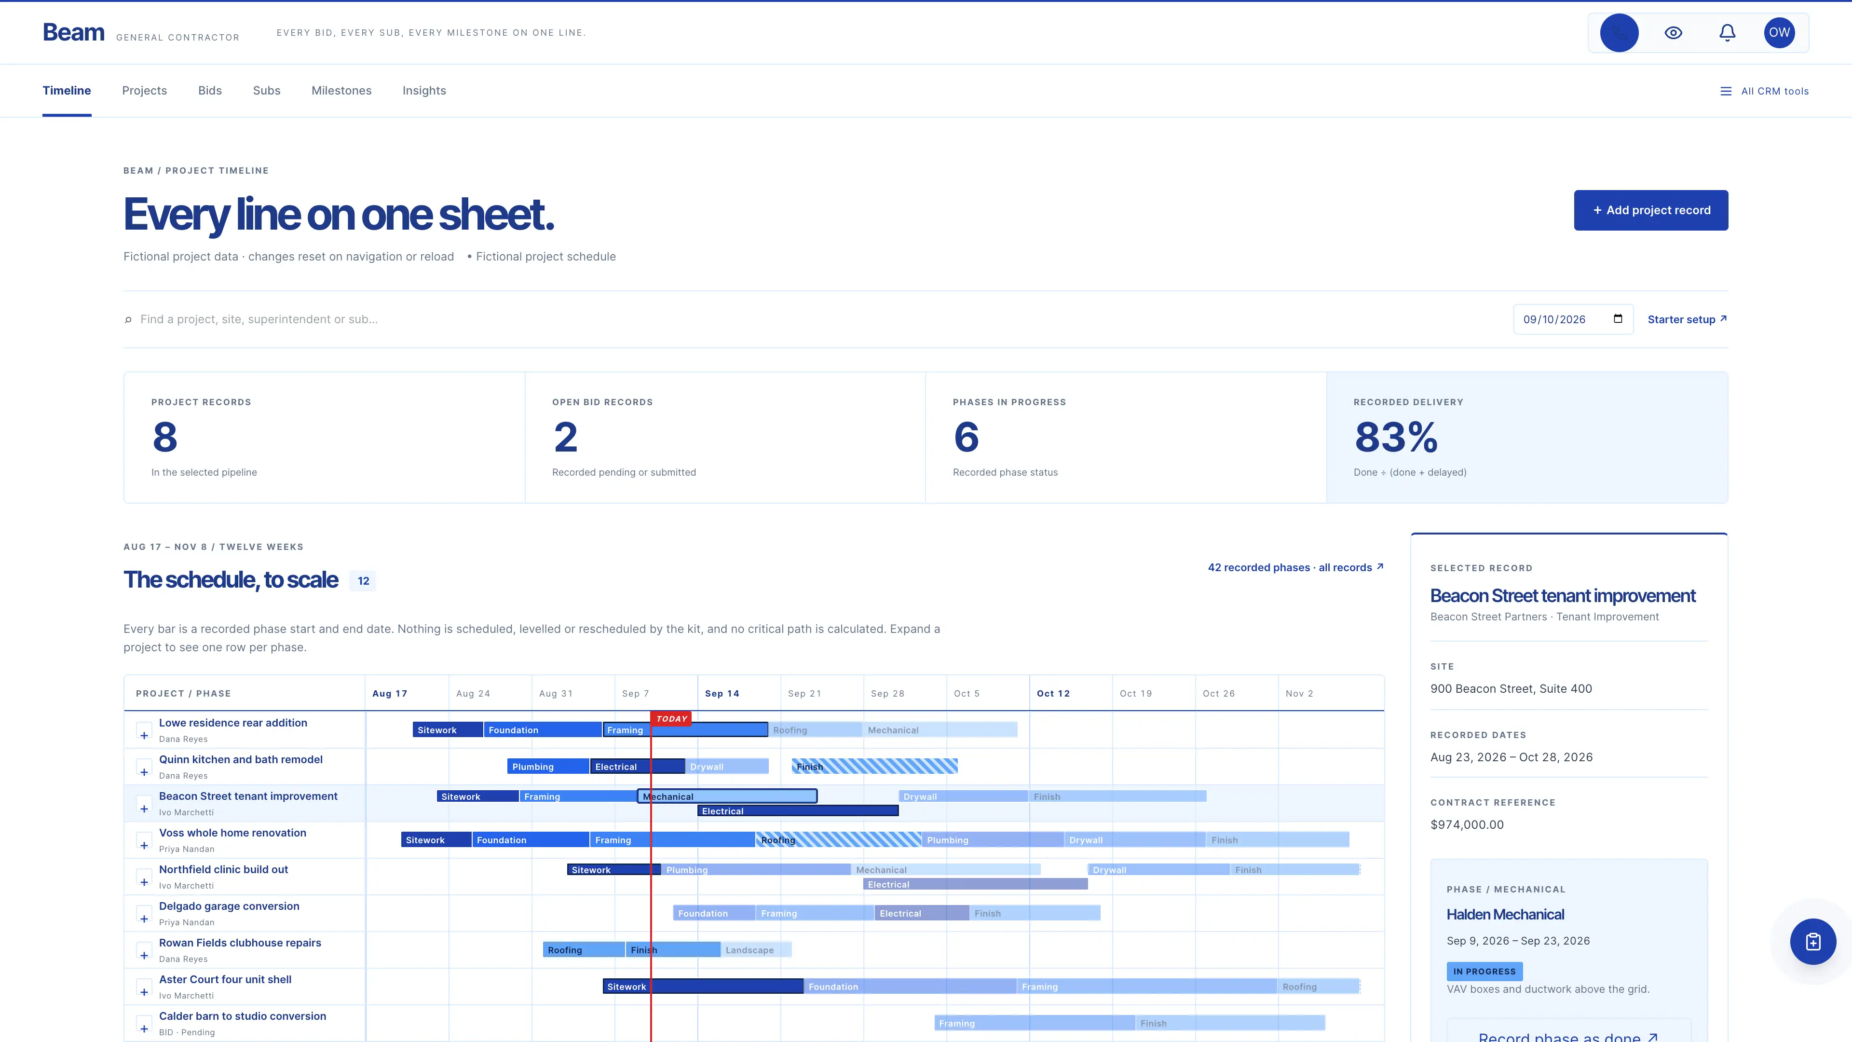Click the Sep 14 week column header
This screenshot has width=1852, height=1042.
coord(738,693)
